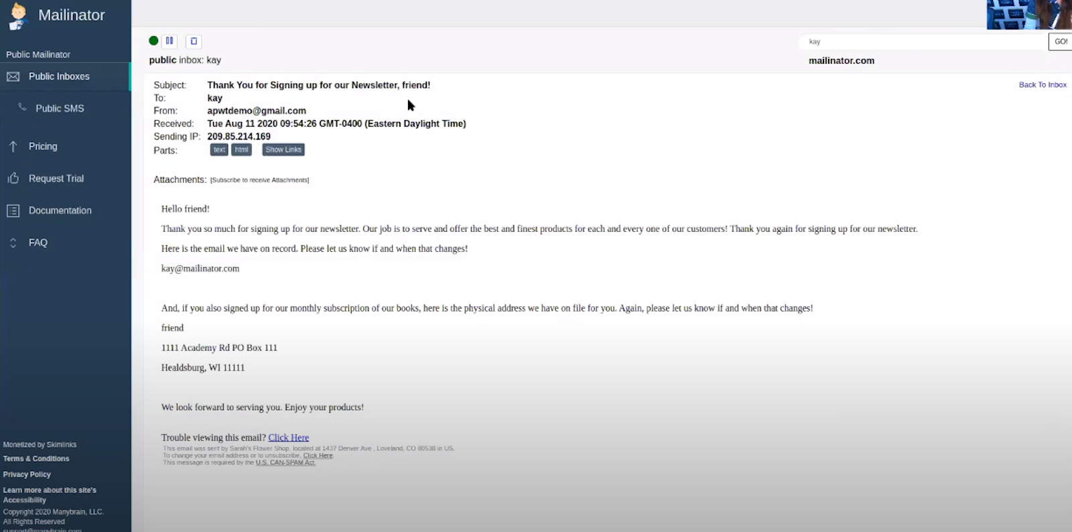Click the Mailinator title text
This screenshot has height=532, width=1072.
(72, 15)
